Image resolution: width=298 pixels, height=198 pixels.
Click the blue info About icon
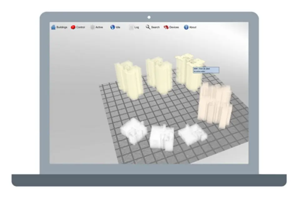[186, 27]
